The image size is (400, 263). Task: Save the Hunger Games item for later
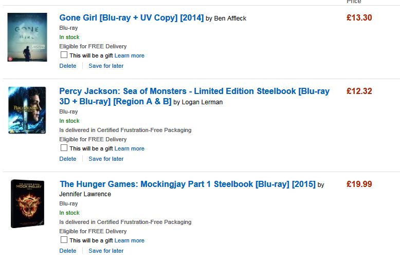tap(106, 251)
